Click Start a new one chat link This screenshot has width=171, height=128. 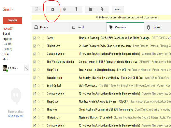pos(16,116)
